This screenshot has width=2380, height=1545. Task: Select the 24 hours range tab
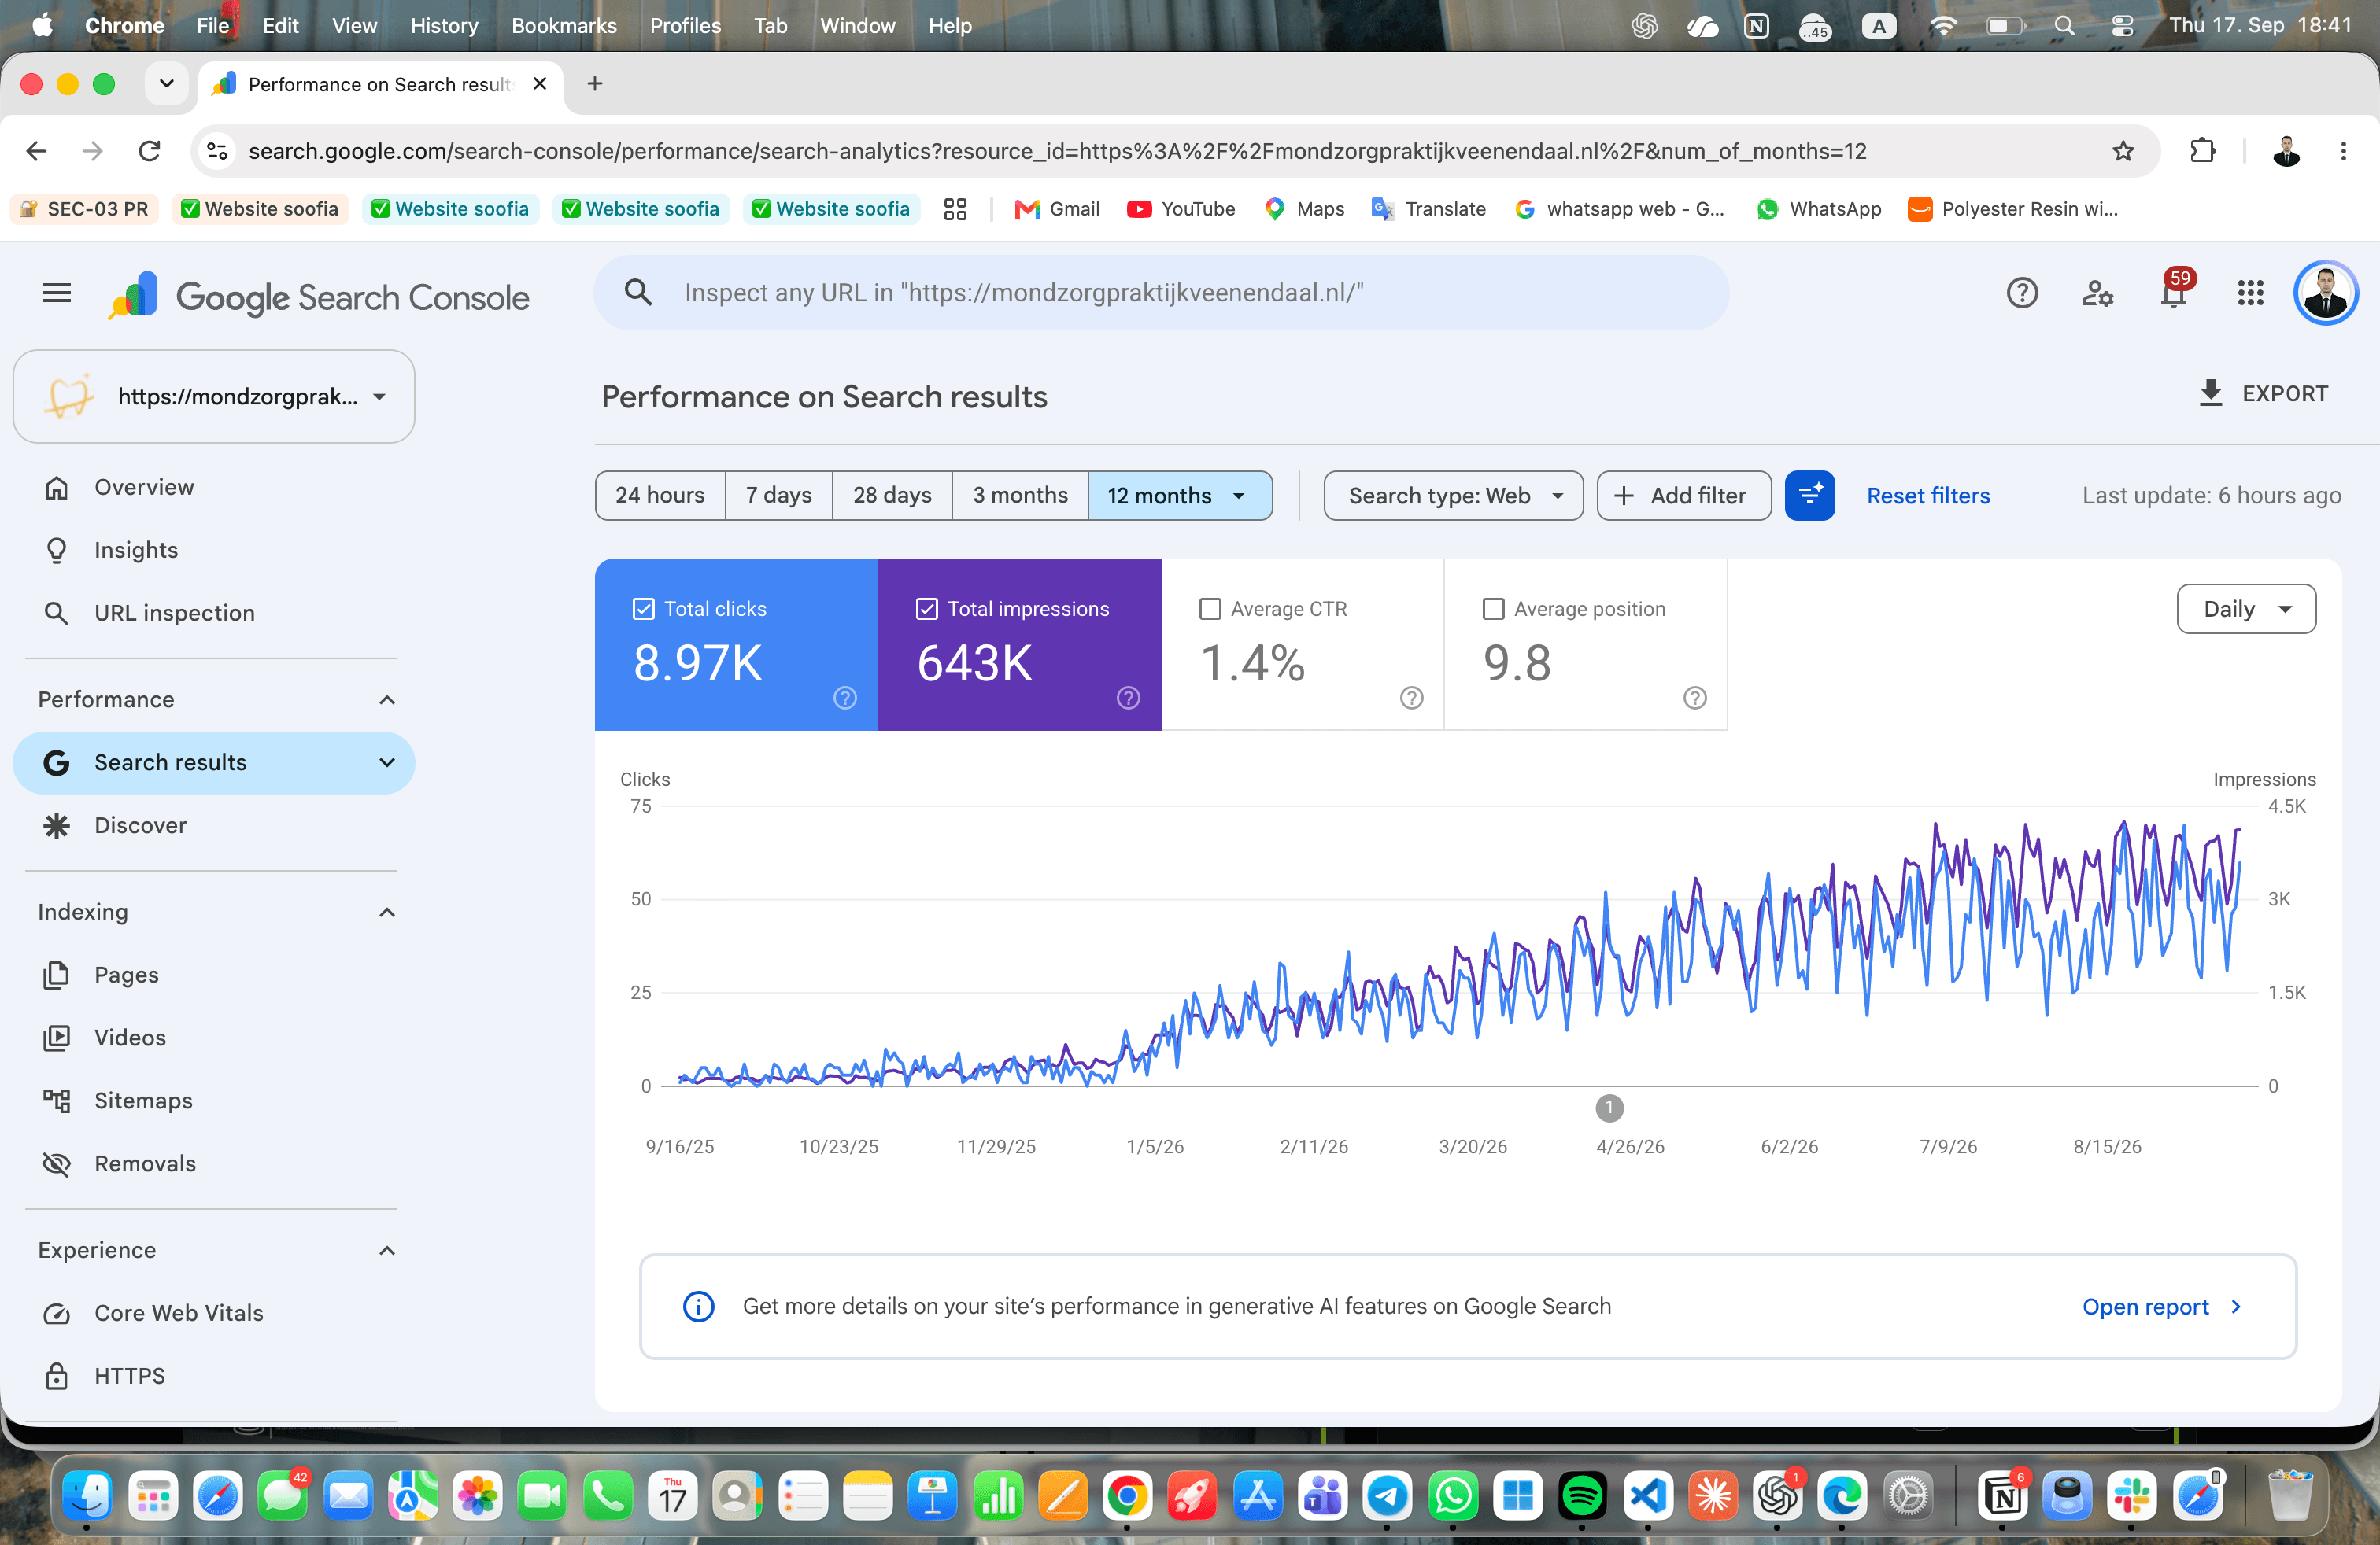coord(660,496)
